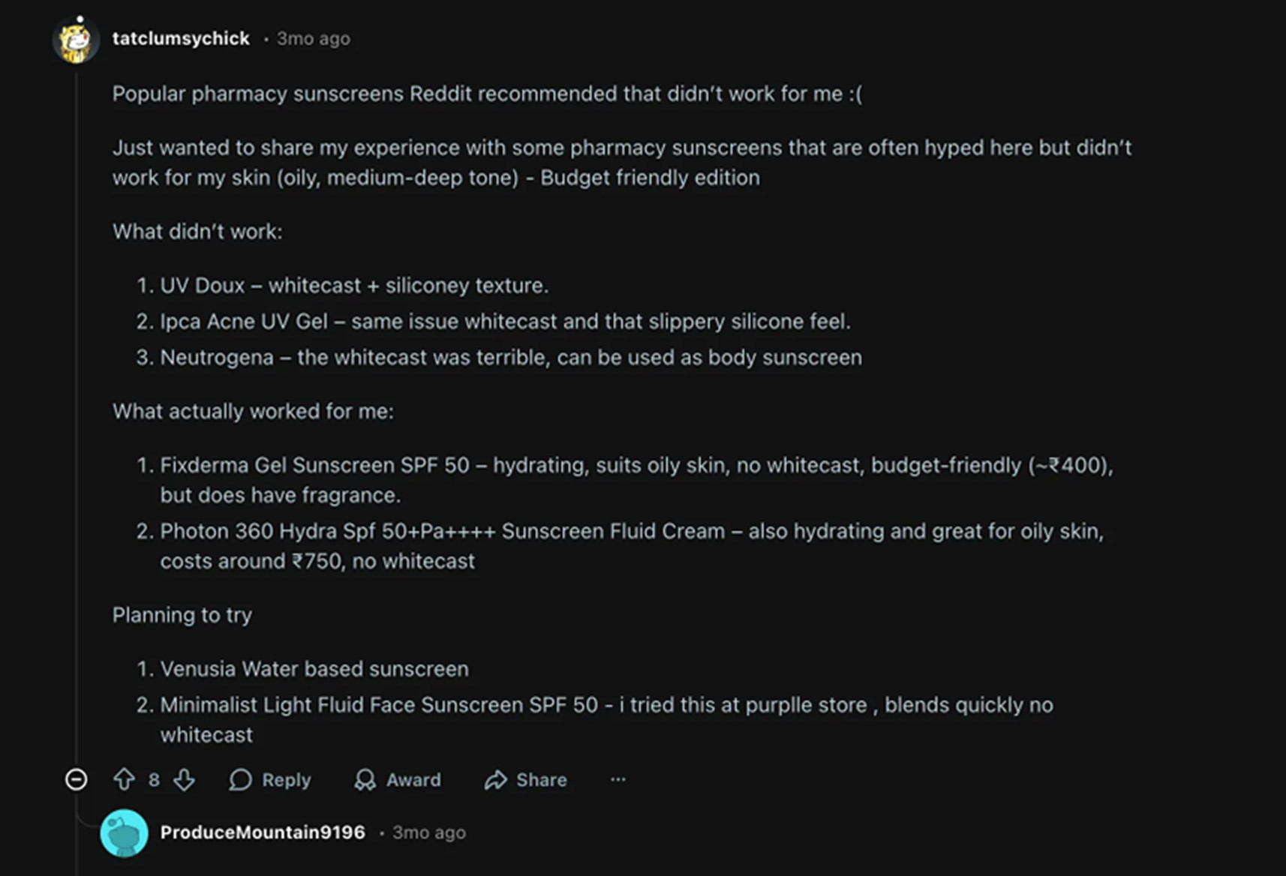This screenshot has width=1286, height=876.
Task: Click the UV Doux list item
Action: pos(354,286)
